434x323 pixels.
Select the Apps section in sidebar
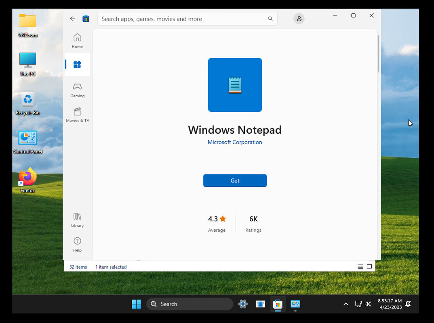77,65
